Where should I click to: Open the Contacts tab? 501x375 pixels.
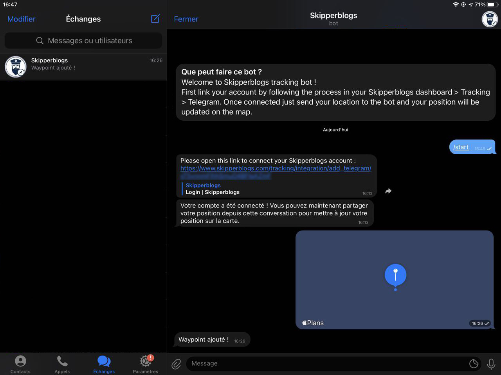(x=20, y=364)
